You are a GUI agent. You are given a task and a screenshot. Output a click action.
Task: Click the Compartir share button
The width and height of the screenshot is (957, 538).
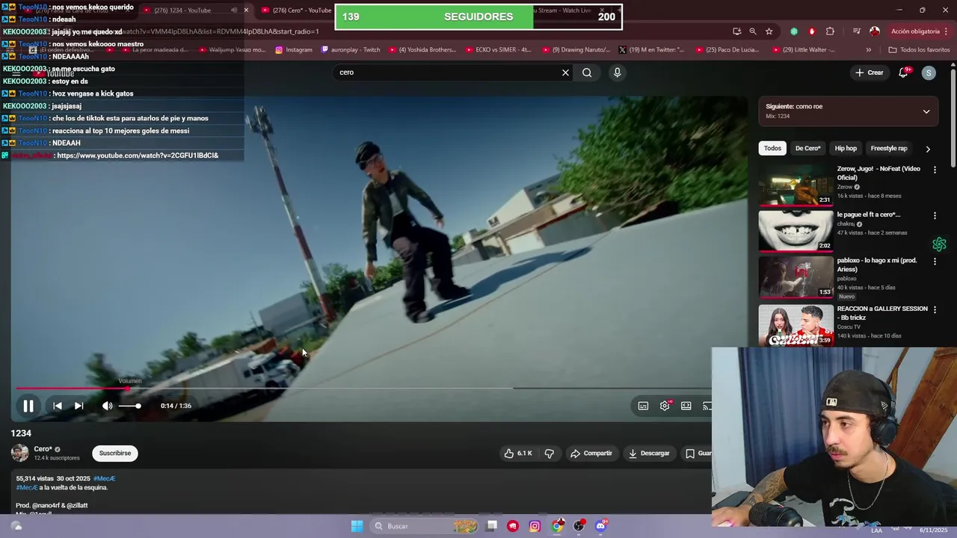(x=591, y=453)
